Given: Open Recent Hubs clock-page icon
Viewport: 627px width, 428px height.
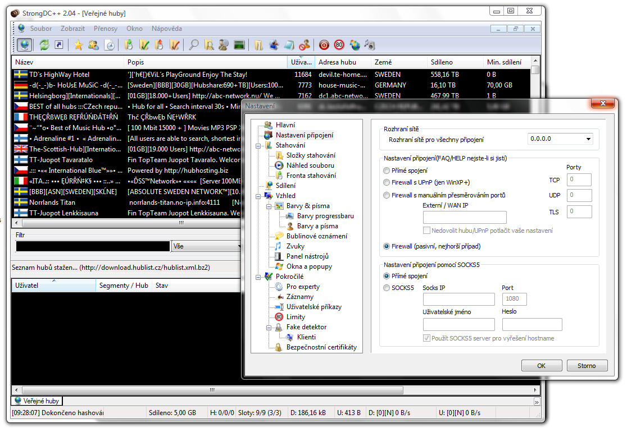Looking at the screenshot, I should pyautogui.click(x=109, y=45).
